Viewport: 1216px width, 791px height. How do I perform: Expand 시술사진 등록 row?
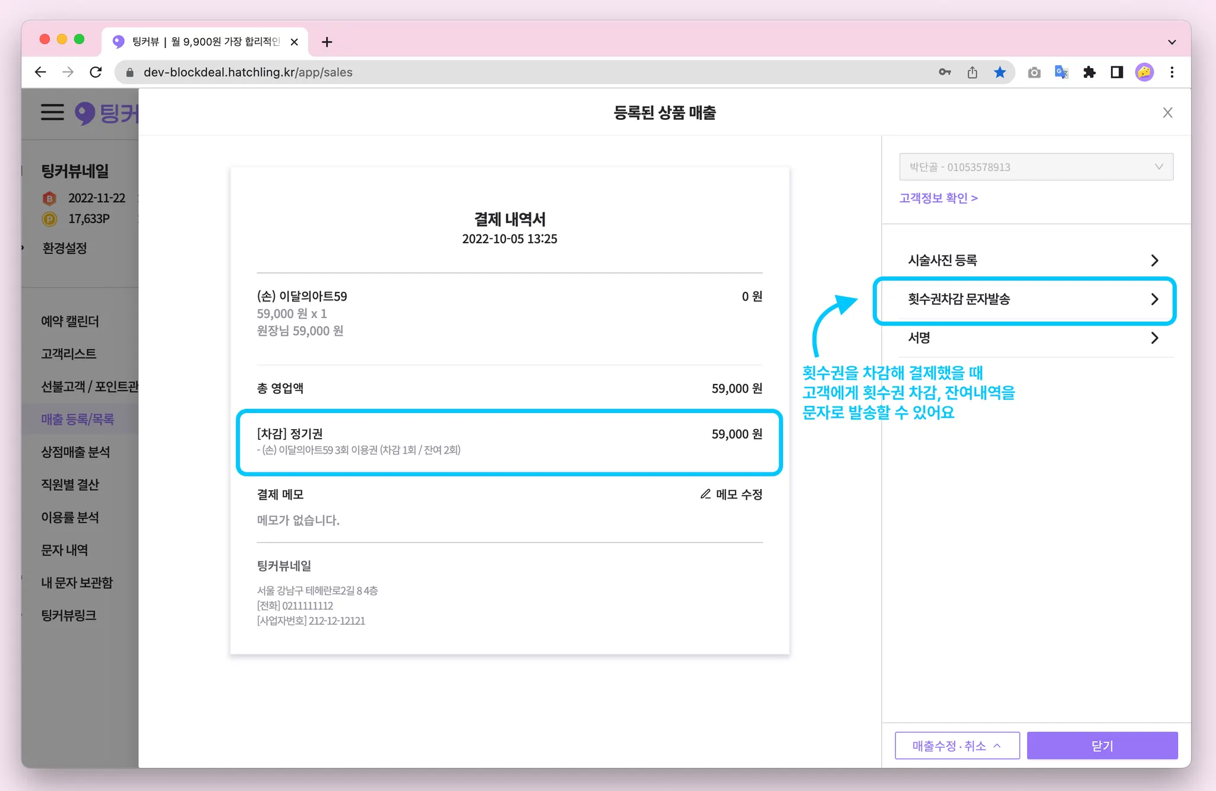1033,261
